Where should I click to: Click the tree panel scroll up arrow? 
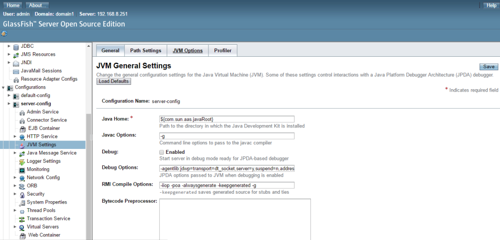click(x=89, y=46)
